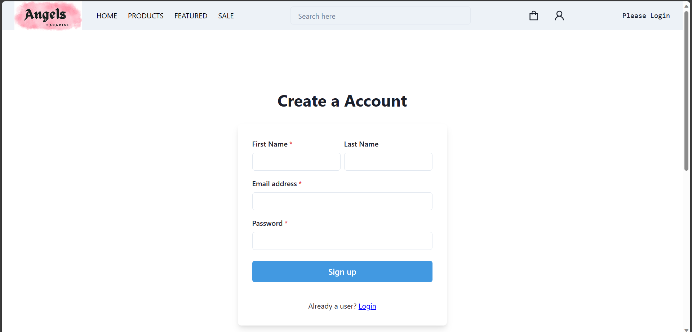
Task: Open the HOME menu item
Action: pos(107,16)
